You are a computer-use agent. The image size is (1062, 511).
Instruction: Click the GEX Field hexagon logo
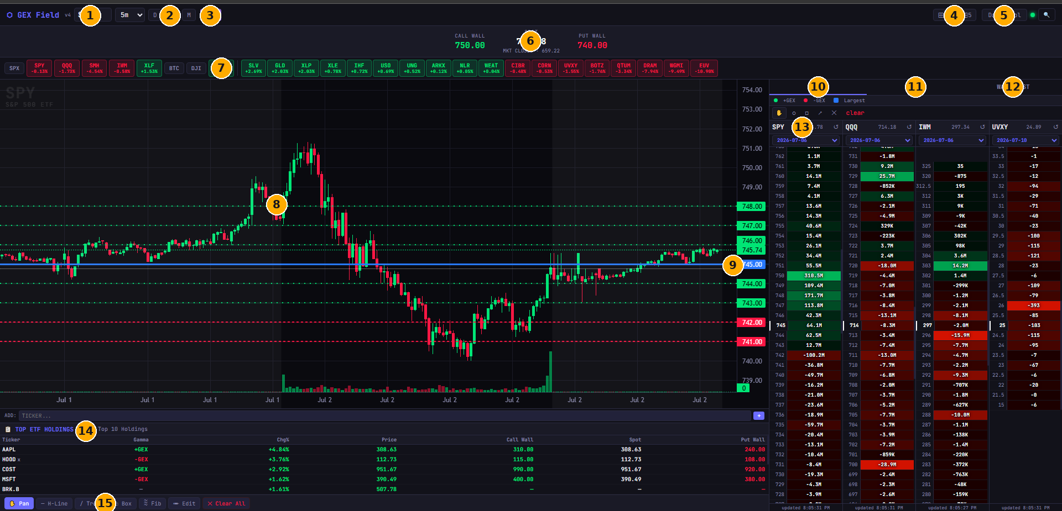click(x=9, y=15)
